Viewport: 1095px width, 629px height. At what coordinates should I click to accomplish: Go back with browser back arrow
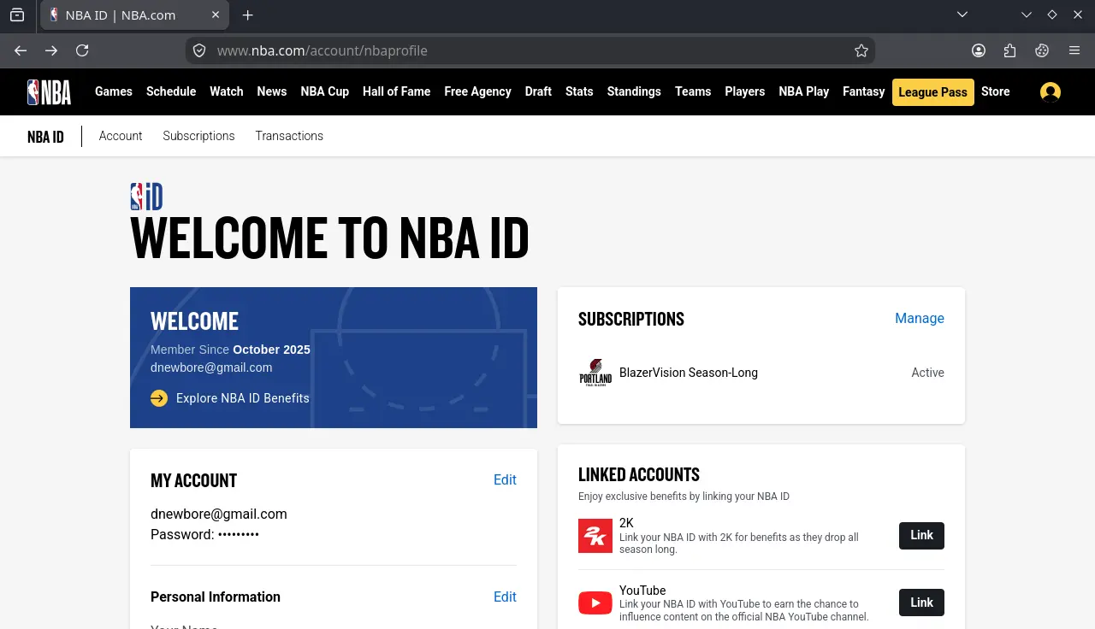click(x=21, y=50)
